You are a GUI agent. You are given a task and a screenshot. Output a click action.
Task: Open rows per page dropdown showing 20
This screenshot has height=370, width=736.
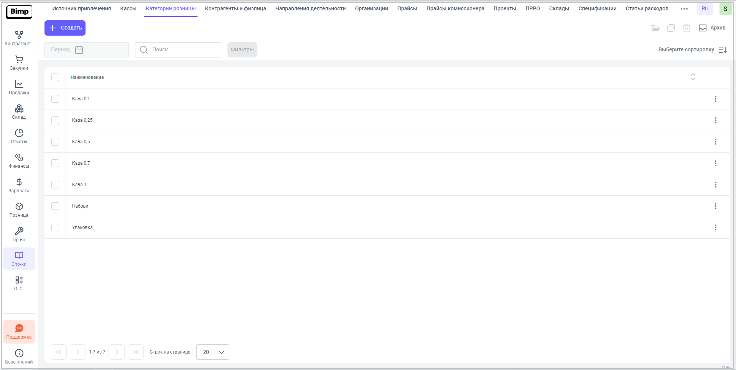pos(212,352)
